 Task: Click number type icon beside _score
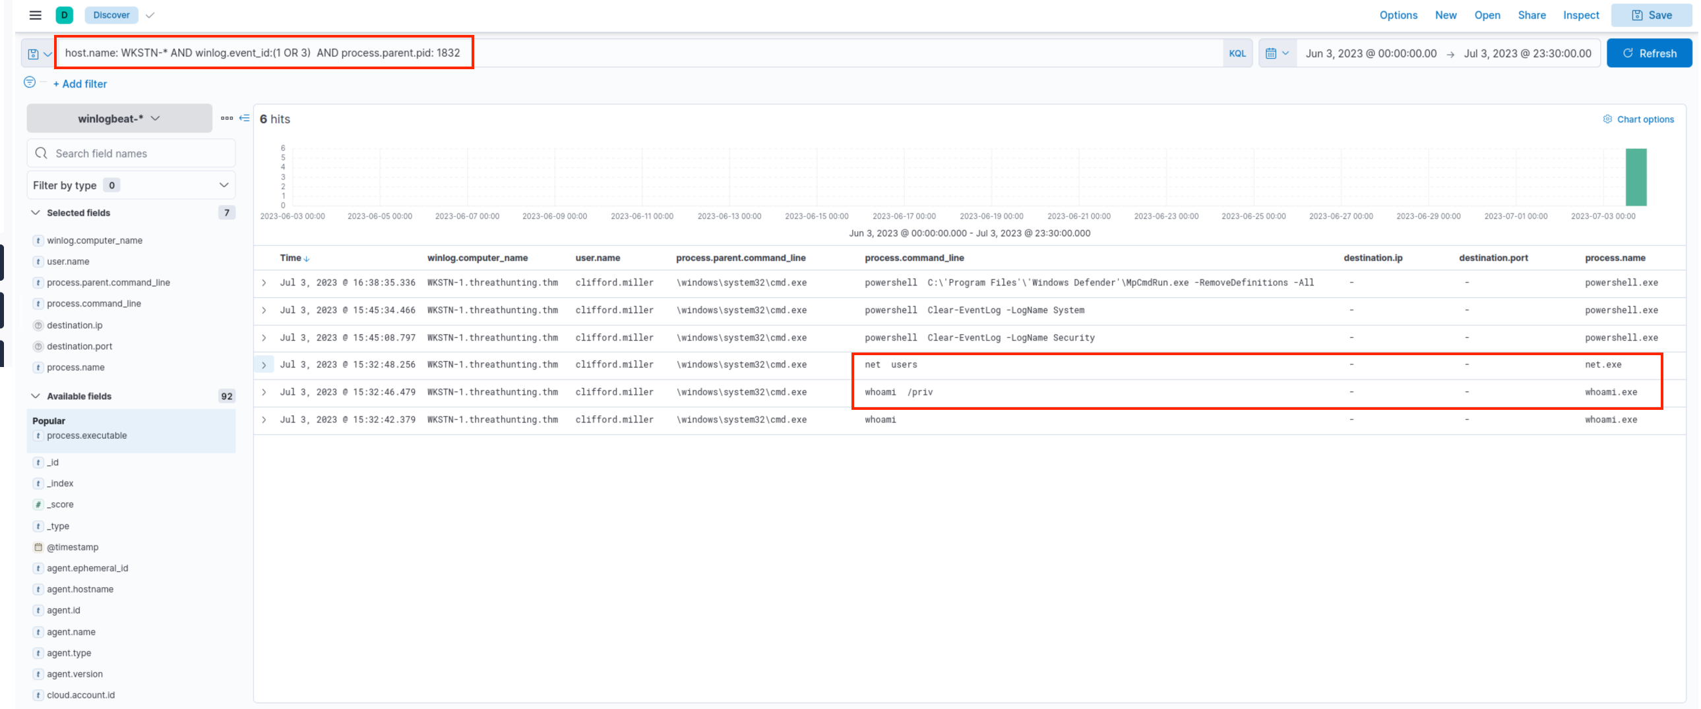pyautogui.click(x=38, y=505)
